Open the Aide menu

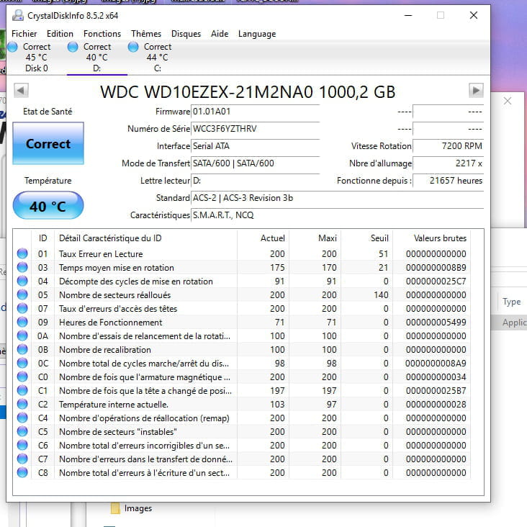pyautogui.click(x=220, y=34)
